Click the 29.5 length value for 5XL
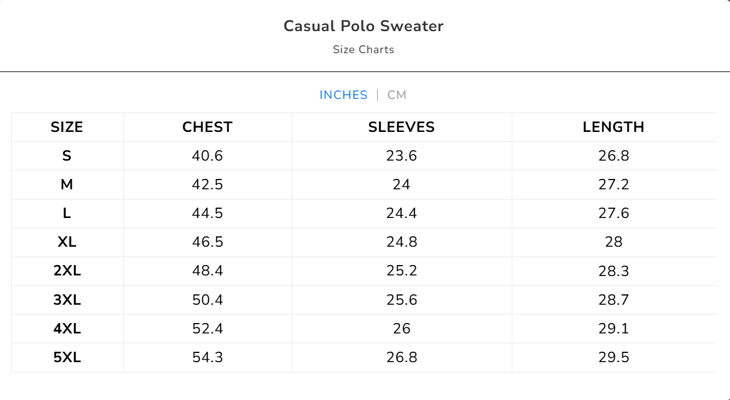This screenshot has width=730, height=400. click(613, 357)
